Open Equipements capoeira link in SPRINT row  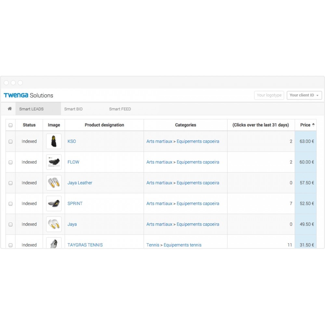(x=198, y=203)
